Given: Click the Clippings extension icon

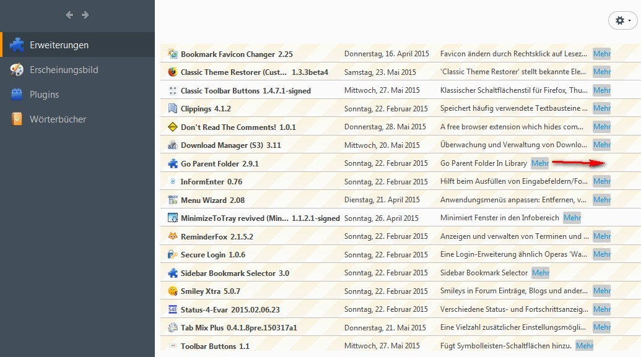Looking at the screenshot, I should pos(173,109).
